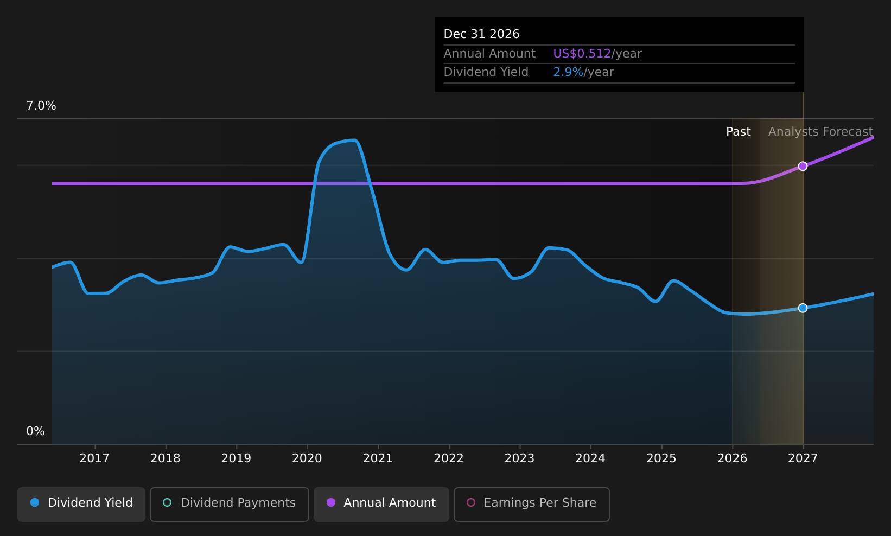Click the 0% y-axis label
Image resolution: width=891 pixels, height=536 pixels.
[x=36, y=431]
